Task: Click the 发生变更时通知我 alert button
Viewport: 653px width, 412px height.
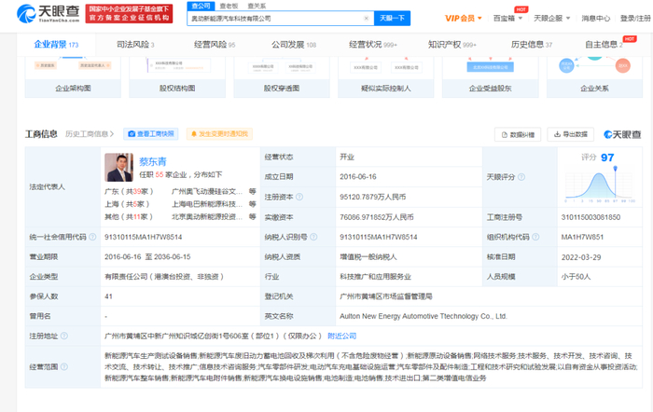Action: point(219,134)
